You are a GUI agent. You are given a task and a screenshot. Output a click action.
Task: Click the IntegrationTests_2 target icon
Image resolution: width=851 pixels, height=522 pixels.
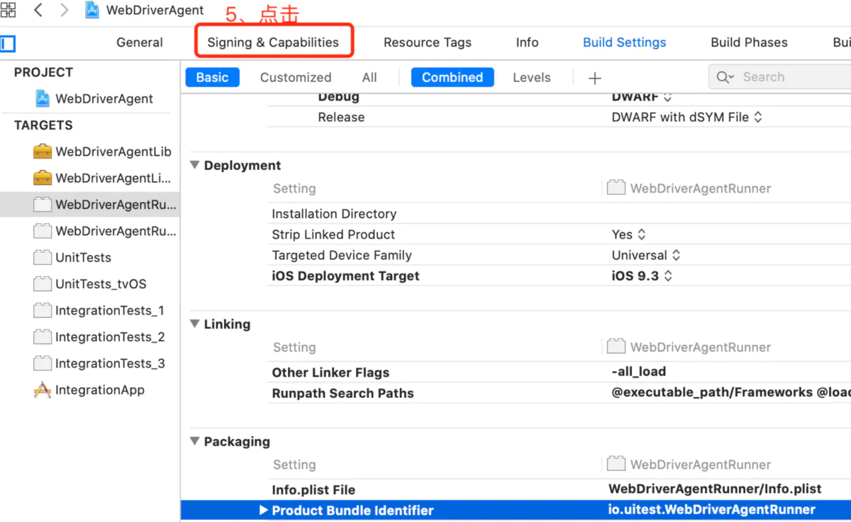(43, 337)
